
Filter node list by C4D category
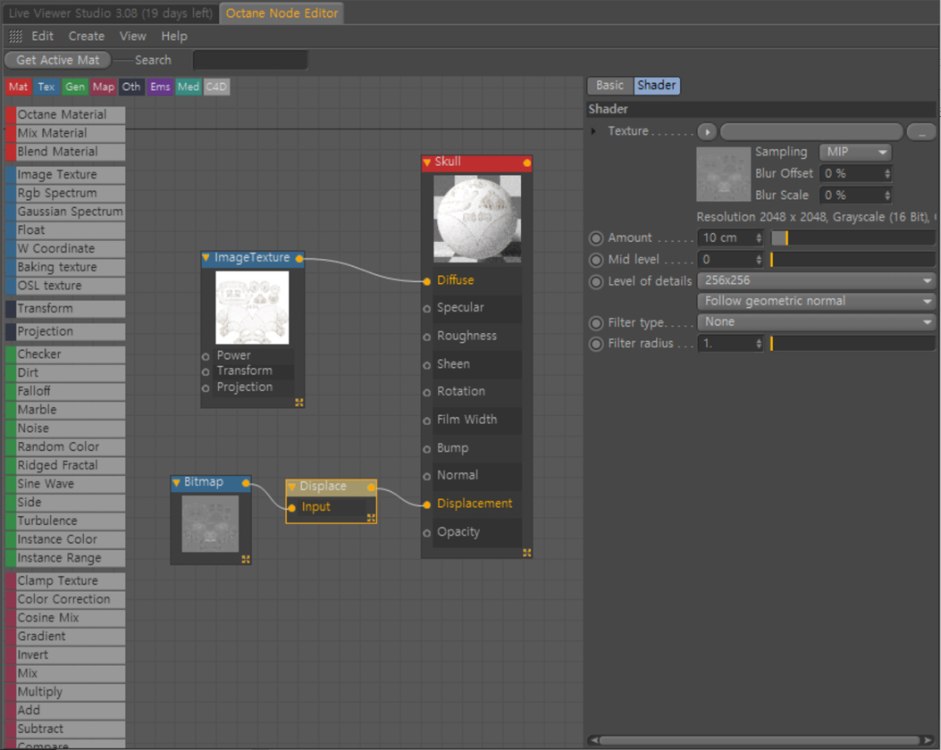(216, 87)
